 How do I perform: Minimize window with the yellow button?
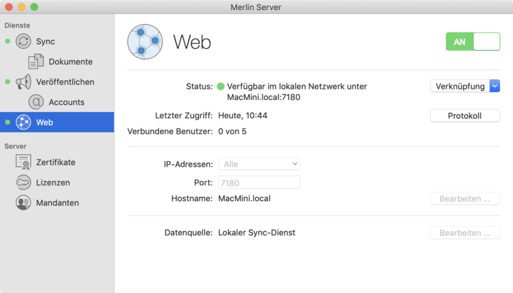click(x=21, y=7)
